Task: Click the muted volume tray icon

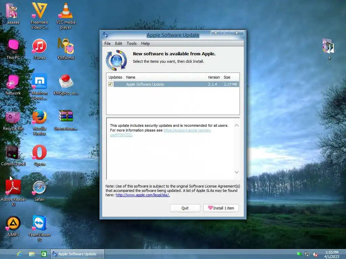Action: tap(315, 254)
